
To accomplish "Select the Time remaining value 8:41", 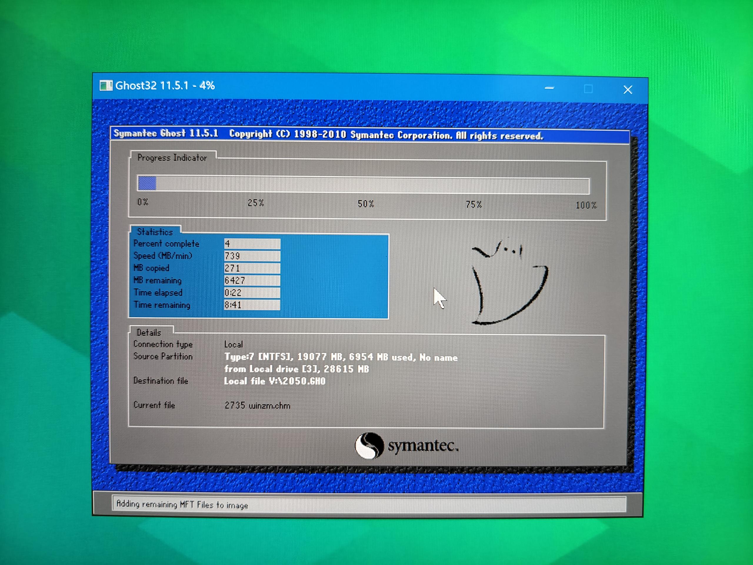I will pos(252,305).
